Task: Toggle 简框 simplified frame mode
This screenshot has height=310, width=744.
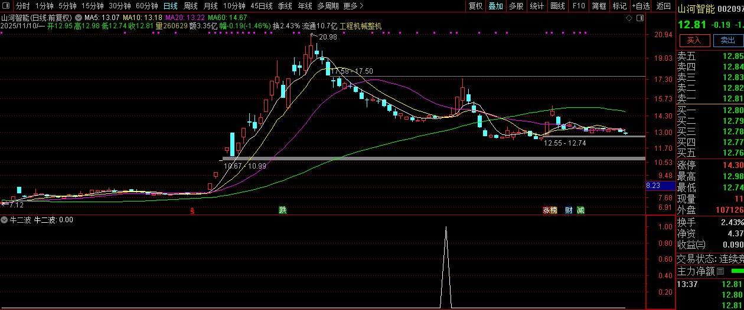Action: 599,6
